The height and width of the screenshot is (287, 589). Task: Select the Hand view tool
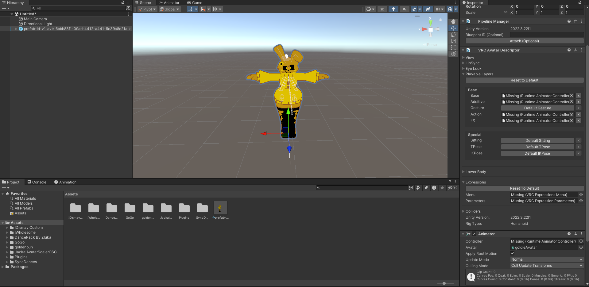pos(453,22)
